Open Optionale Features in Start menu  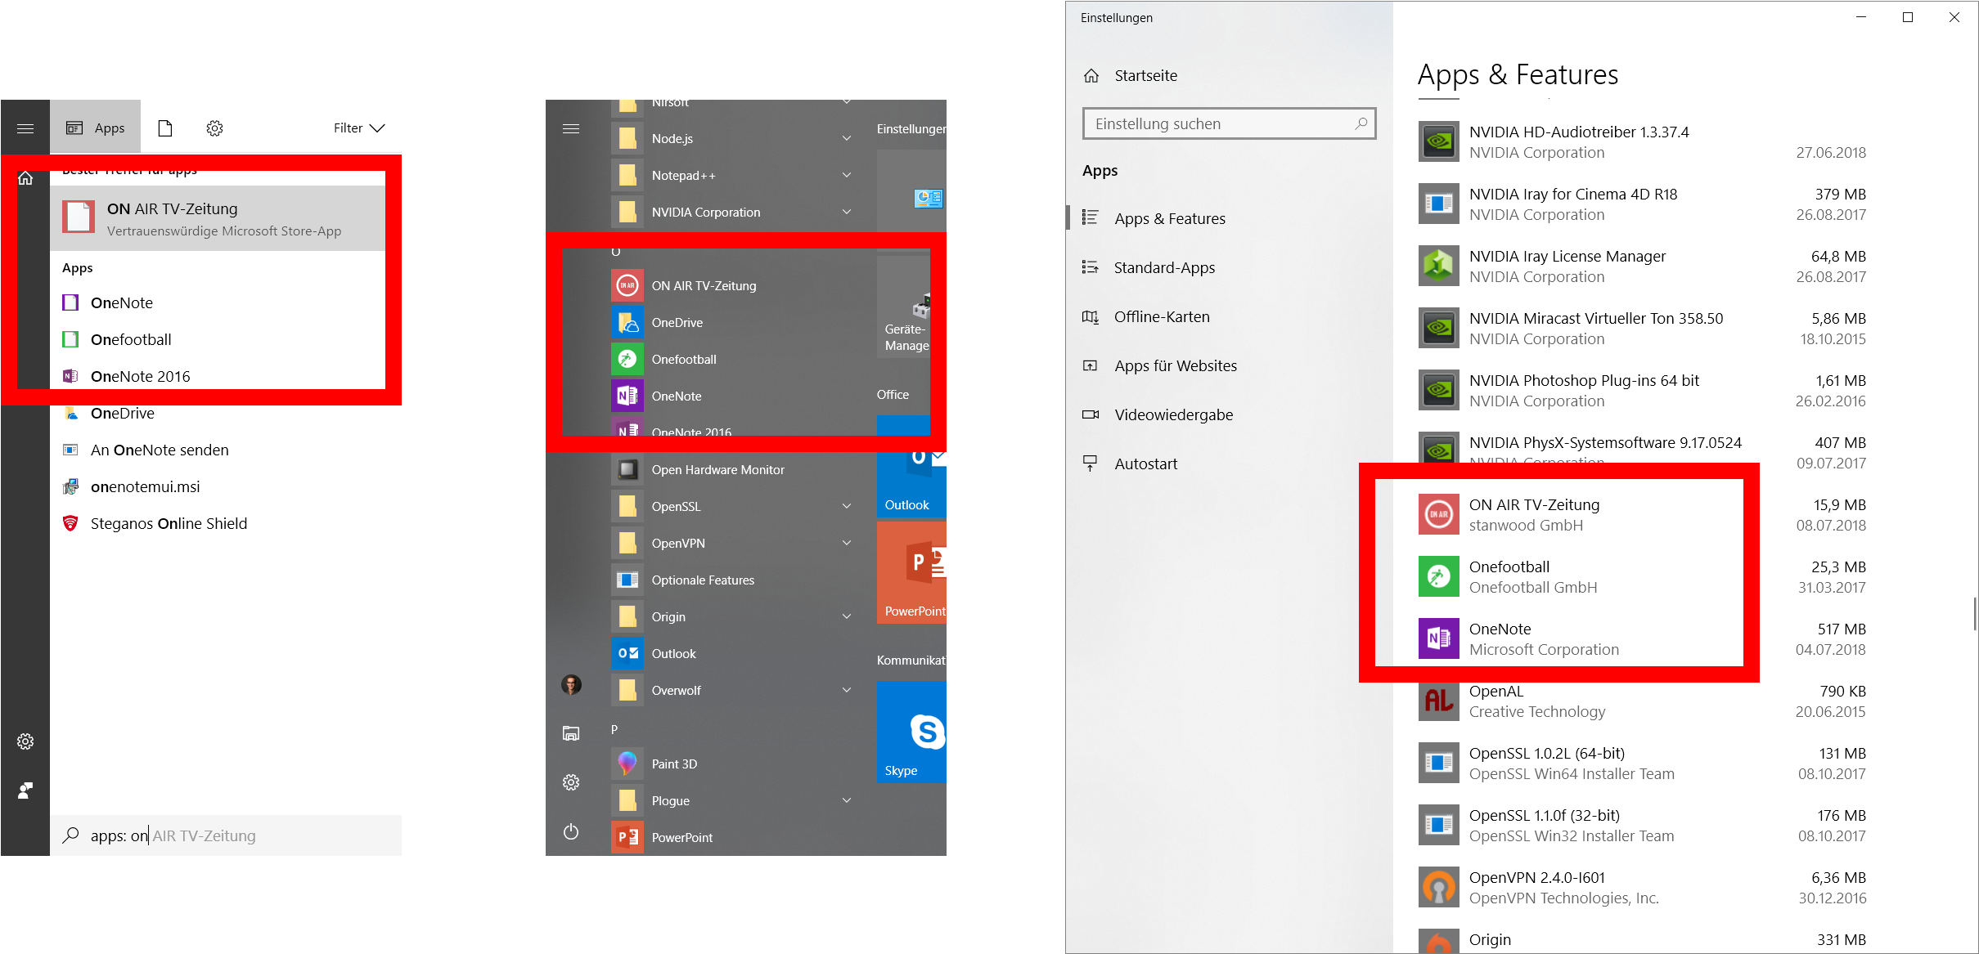732,580
